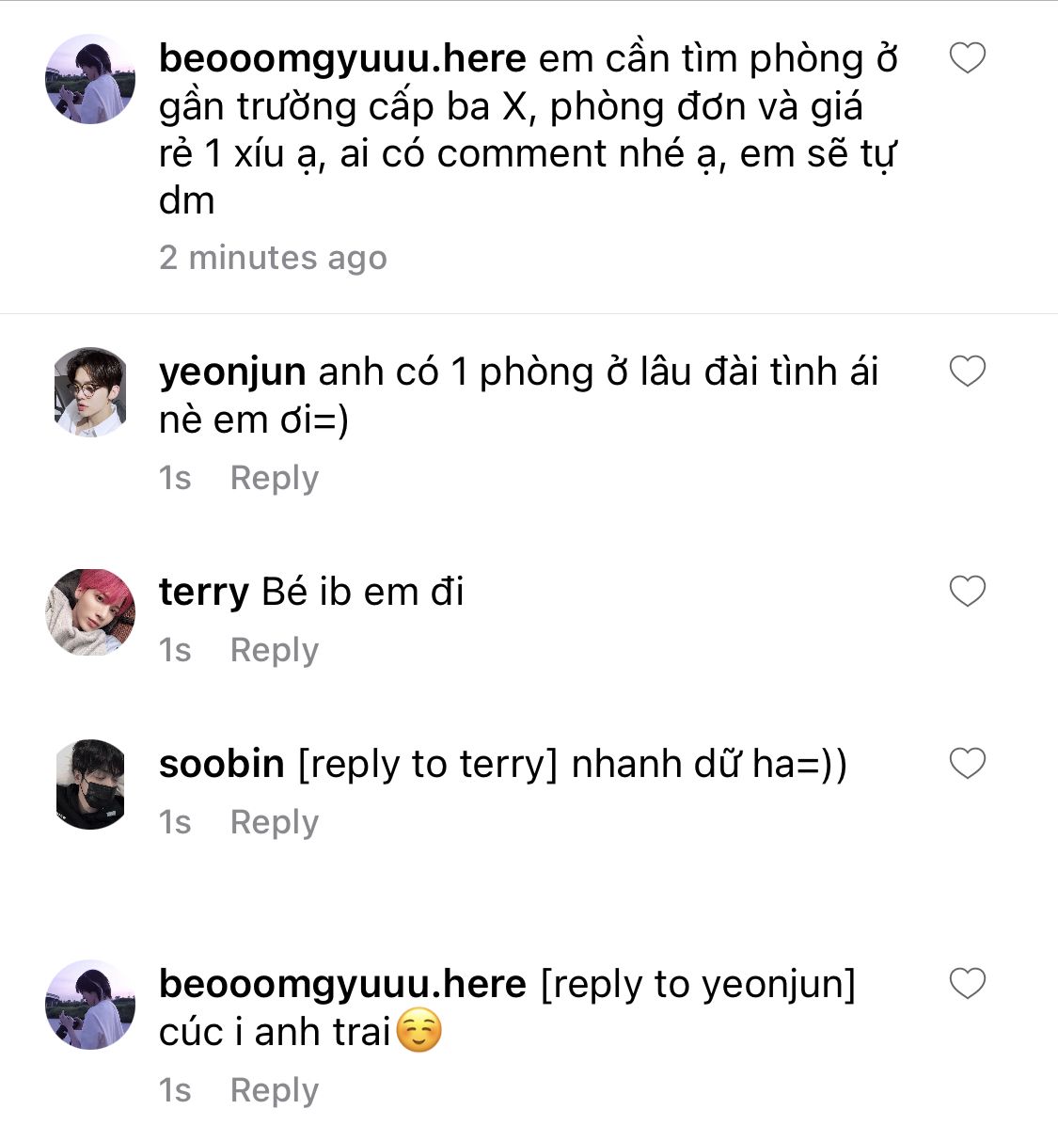The width and height of the screenshot is (1058, 1125).
Task: Open beooomgyuuu.here's avatar on the top post
Action: [90, 79]
